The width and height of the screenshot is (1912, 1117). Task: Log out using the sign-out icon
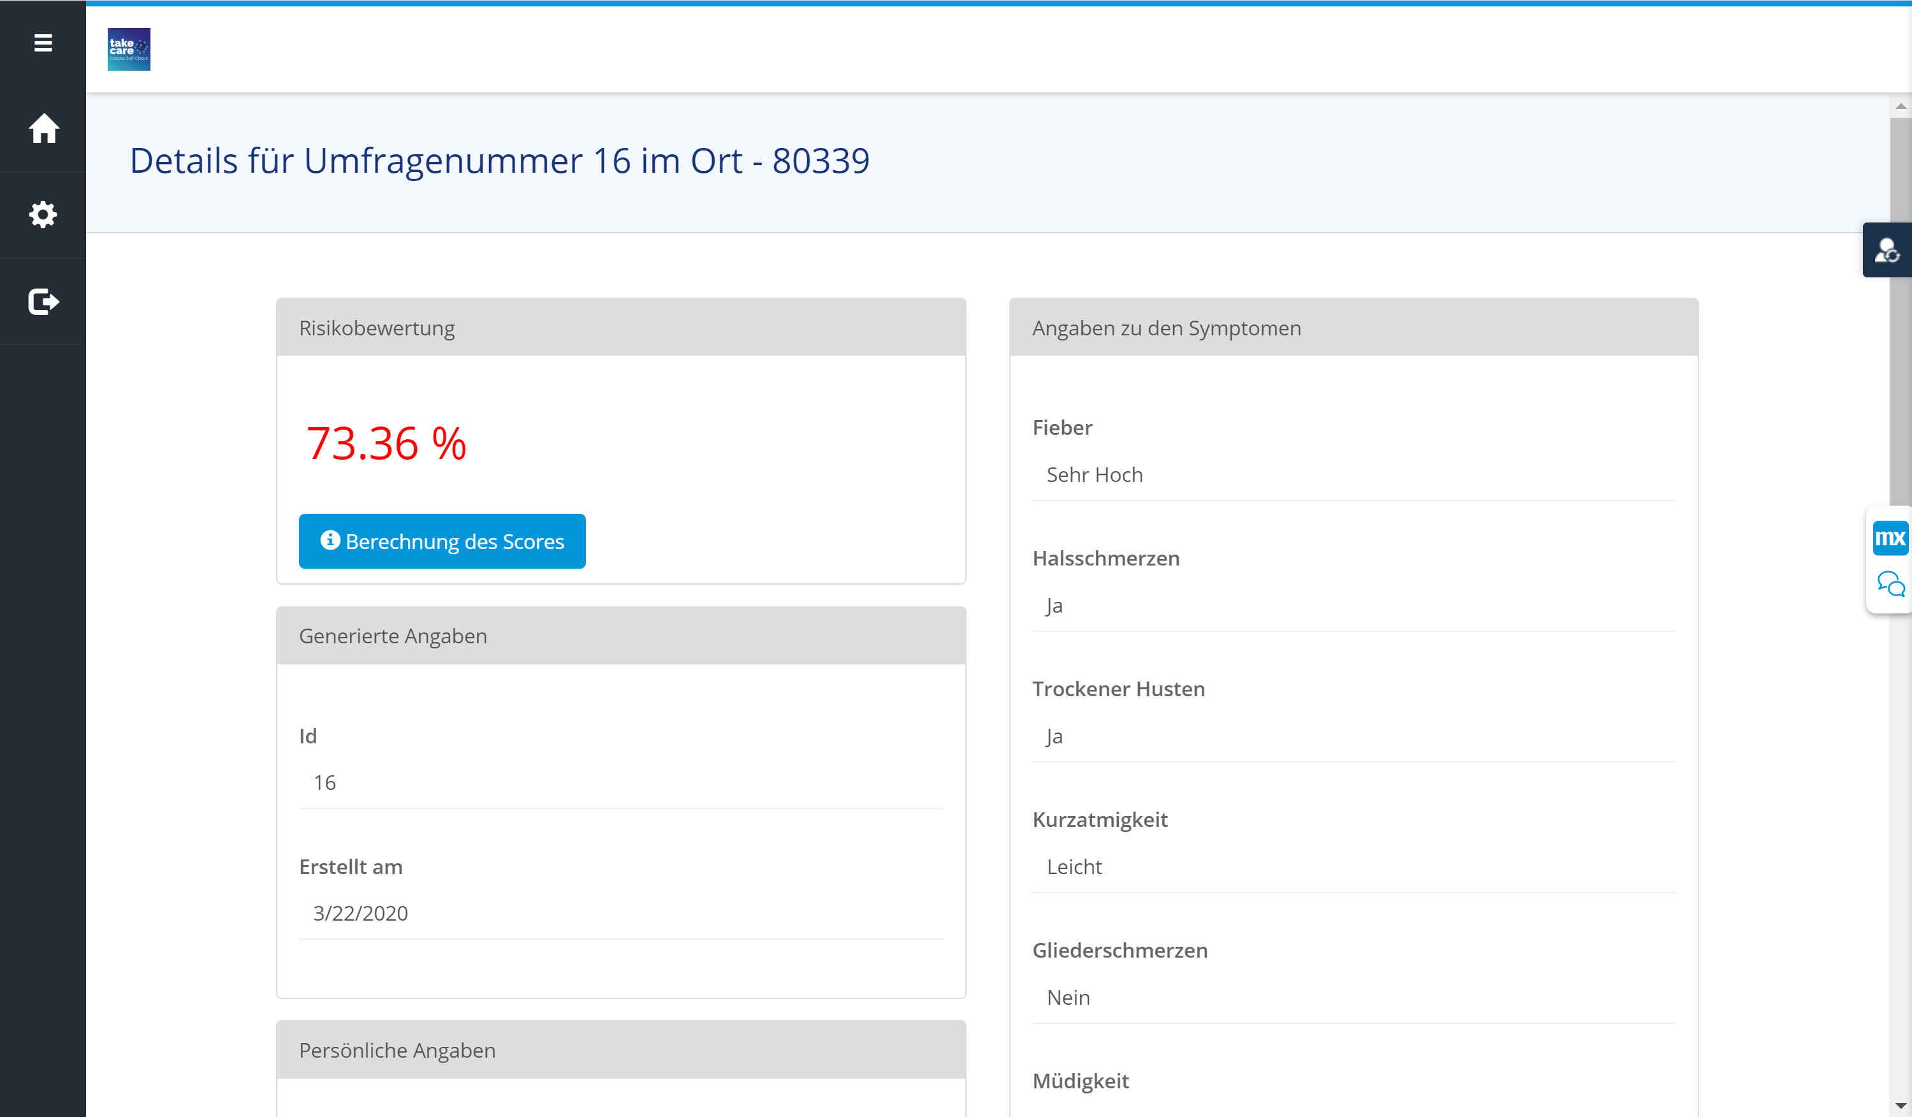(43, 302)
